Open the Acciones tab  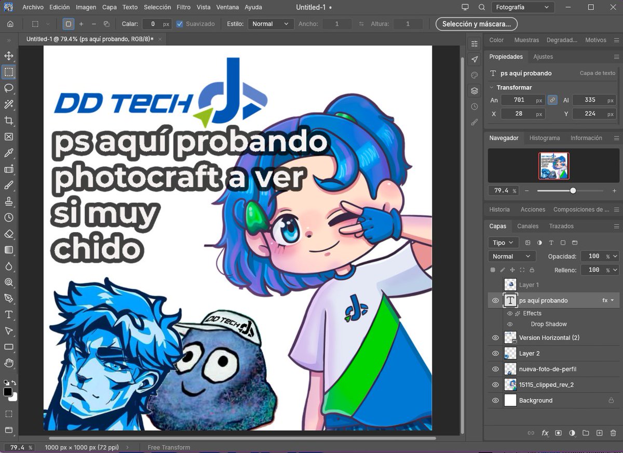[x=533, y=209]
